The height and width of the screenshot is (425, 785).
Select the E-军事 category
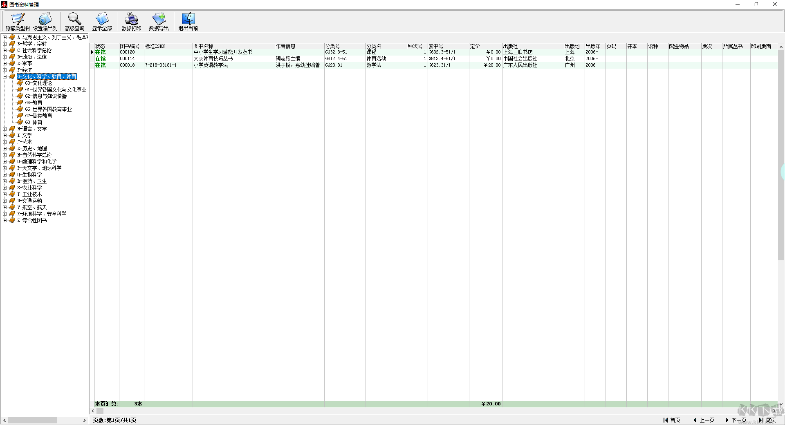click(x=25, y=63)
